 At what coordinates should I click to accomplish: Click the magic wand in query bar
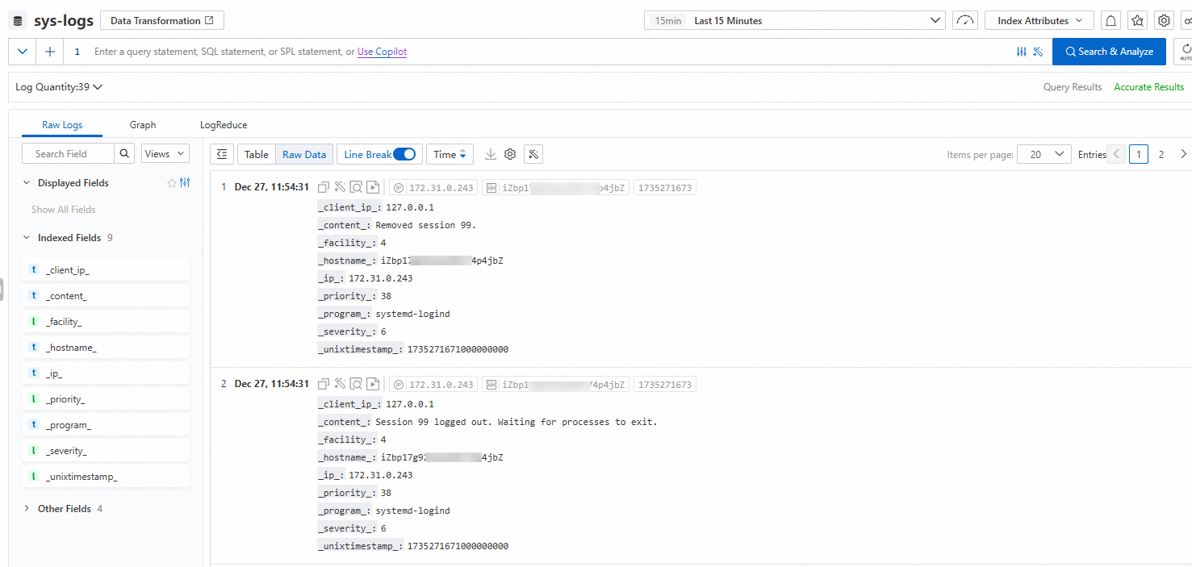coord(1038,52)
